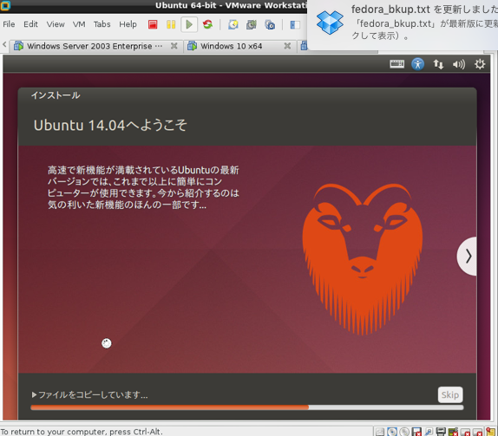Open the system gear menu in the Ubuntu panel
Viewport: 498px width, 436px height.
[480, 64]
